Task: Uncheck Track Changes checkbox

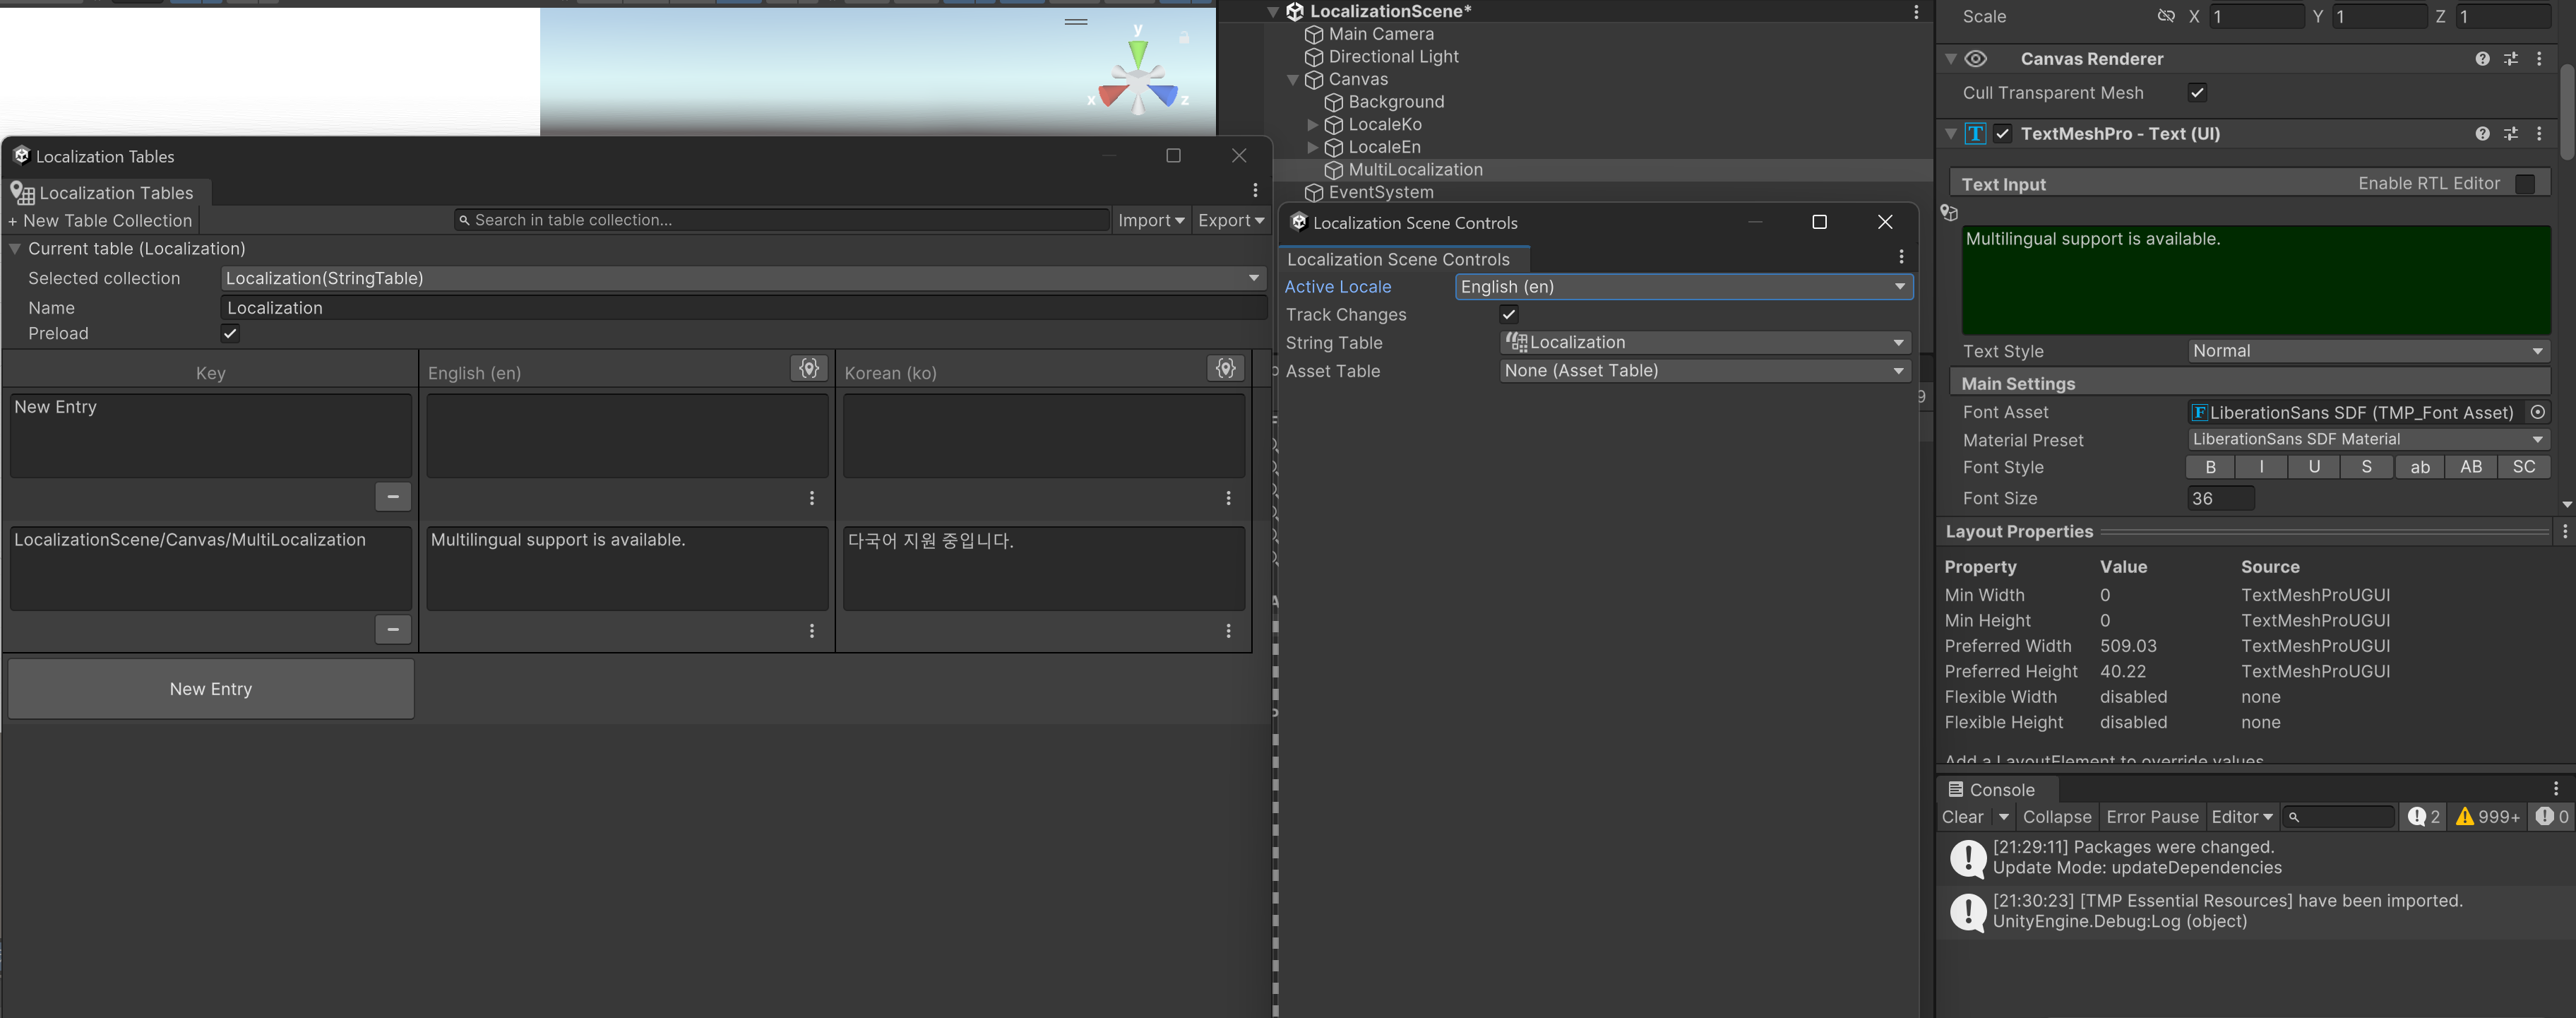Action: tap(1509, 314)
